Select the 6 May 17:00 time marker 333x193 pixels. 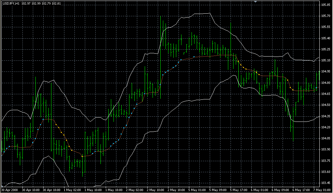click(301, 189)
